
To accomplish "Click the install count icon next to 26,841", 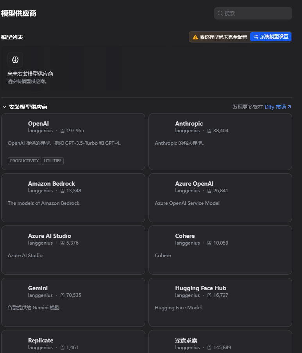I will (209, 191).
